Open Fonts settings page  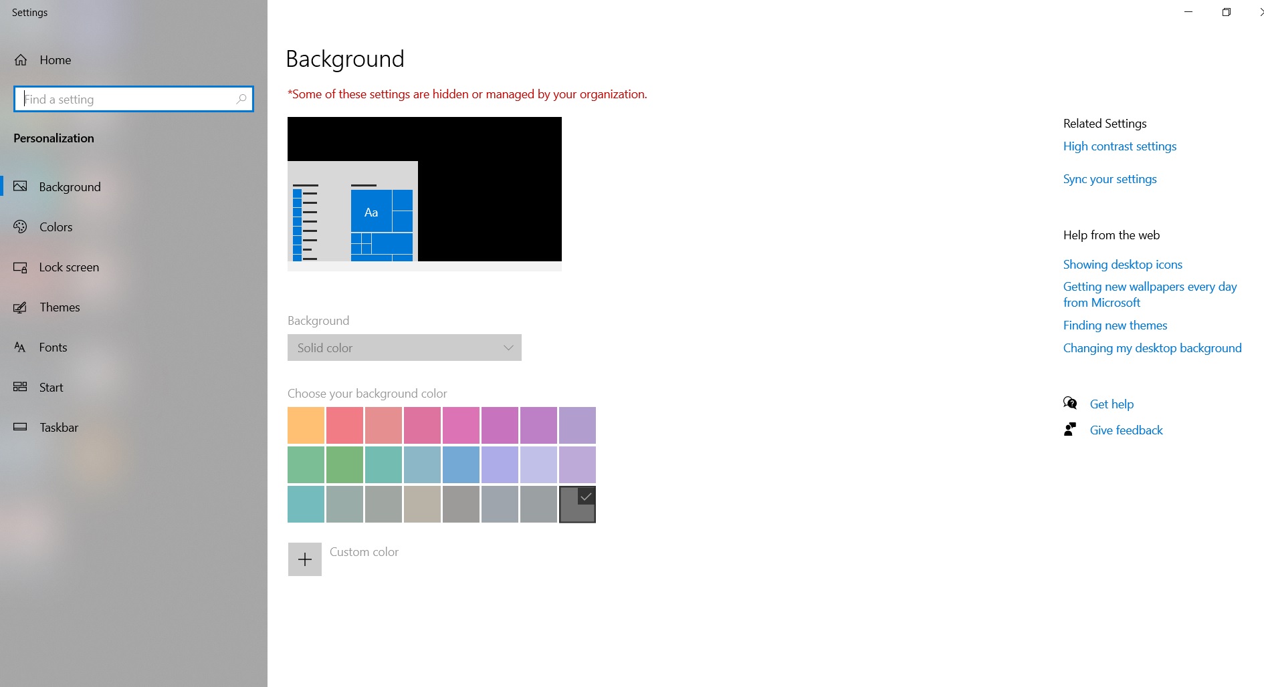click(x=134, y=348)
